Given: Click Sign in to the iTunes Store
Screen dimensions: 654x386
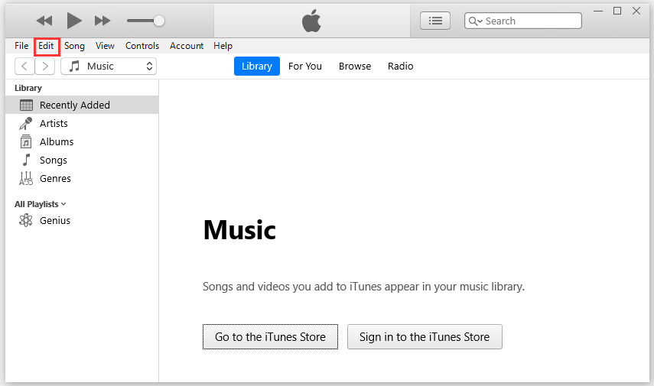Looking at the screenshot, I should tap(425, 337).
